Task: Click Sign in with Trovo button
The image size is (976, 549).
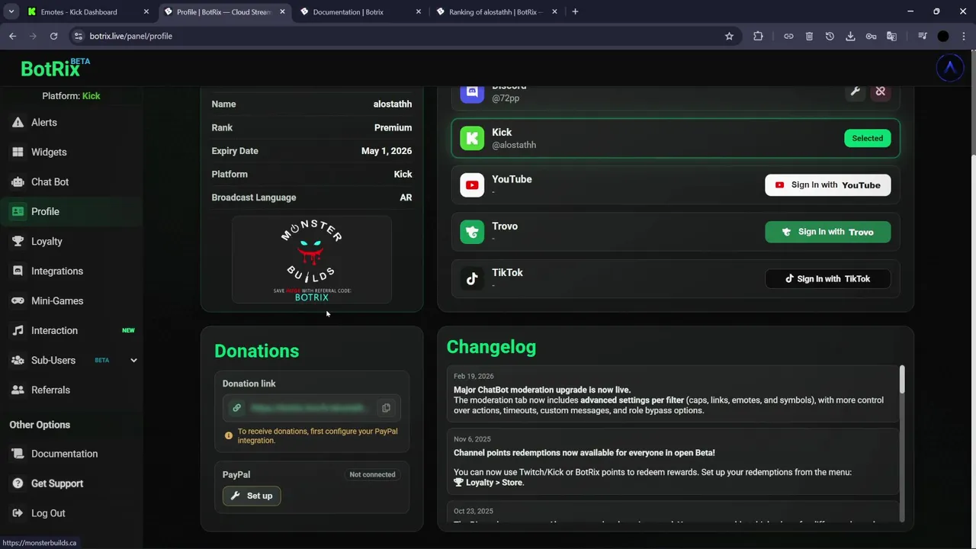Action: click(x=827, y=232)
